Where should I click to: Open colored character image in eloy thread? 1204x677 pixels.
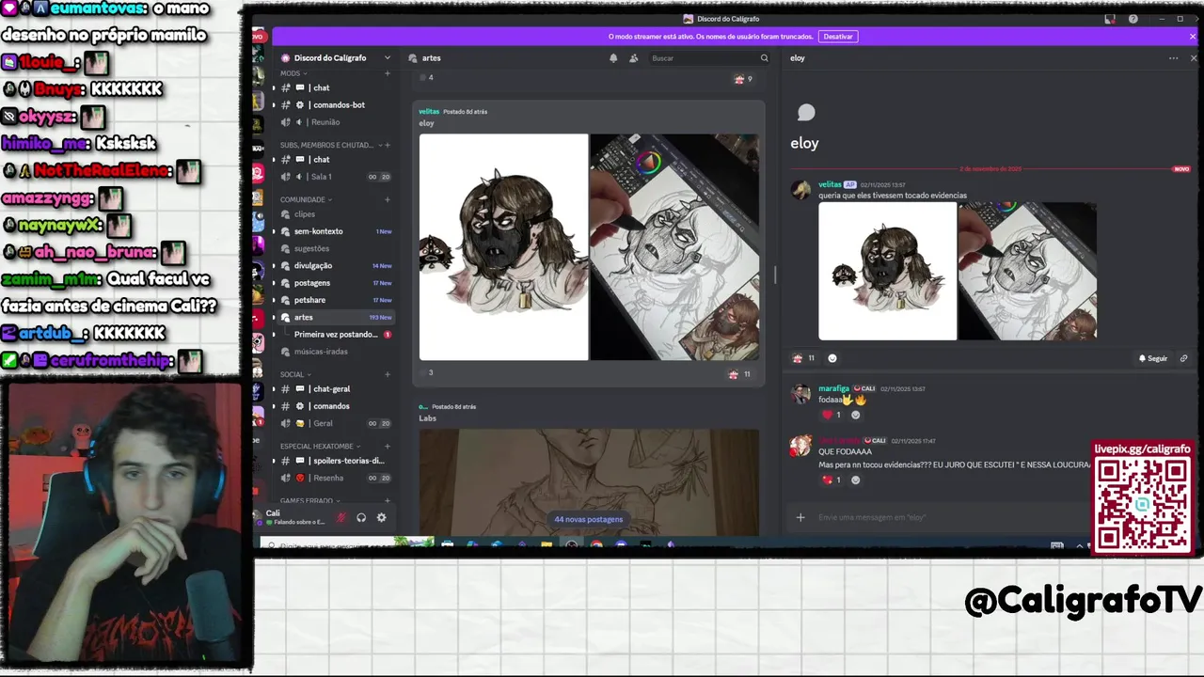click(887, 271)
